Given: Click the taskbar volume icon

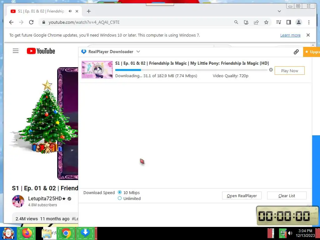Looking at the screenshot, I should coord(290,233).
